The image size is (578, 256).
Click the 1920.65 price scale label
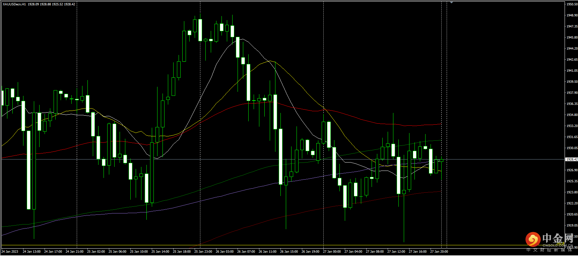[x=572, y=214]
